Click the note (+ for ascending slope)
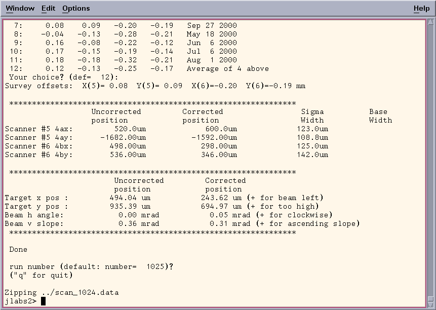436x310 pixels. point(308,224)
